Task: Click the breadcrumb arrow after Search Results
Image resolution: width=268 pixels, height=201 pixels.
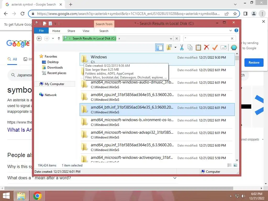Action: click(119, 38)
